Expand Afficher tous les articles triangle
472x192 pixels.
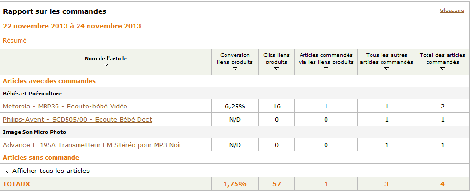click(8, 171)
